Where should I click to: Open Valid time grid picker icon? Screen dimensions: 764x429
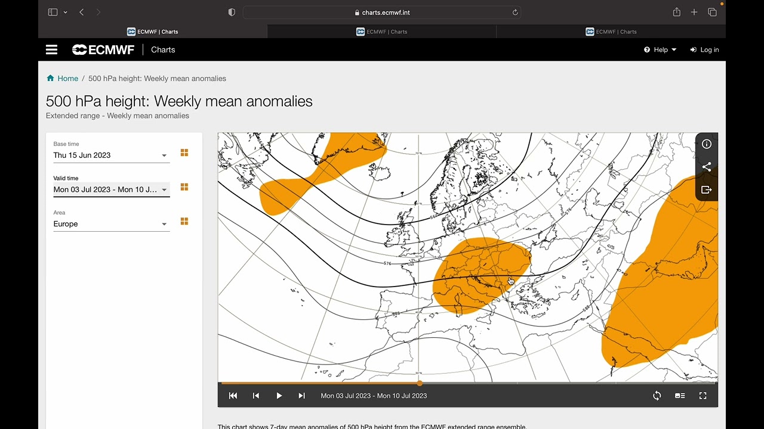(184, 187)
